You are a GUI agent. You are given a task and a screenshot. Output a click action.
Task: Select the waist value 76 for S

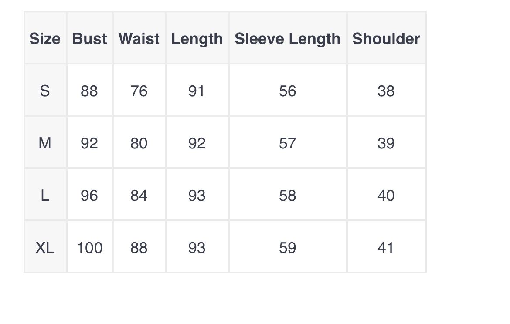[x=139, y=91]
